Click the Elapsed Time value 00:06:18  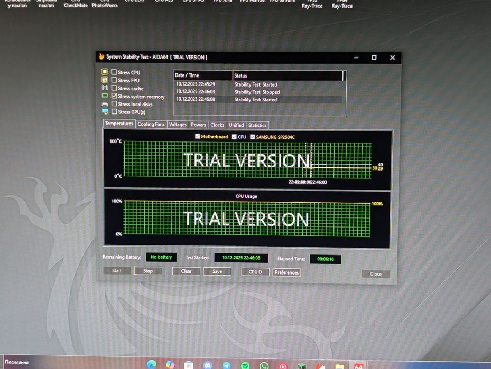(326, 259)
